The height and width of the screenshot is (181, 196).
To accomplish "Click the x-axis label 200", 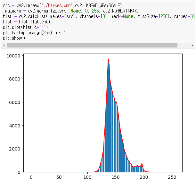I will pyautogui.click(x=144, y=177).
